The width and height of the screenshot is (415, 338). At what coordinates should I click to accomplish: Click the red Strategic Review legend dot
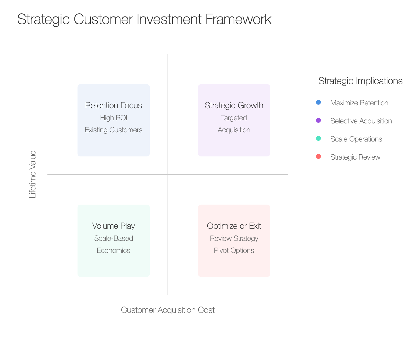point(318,157)
